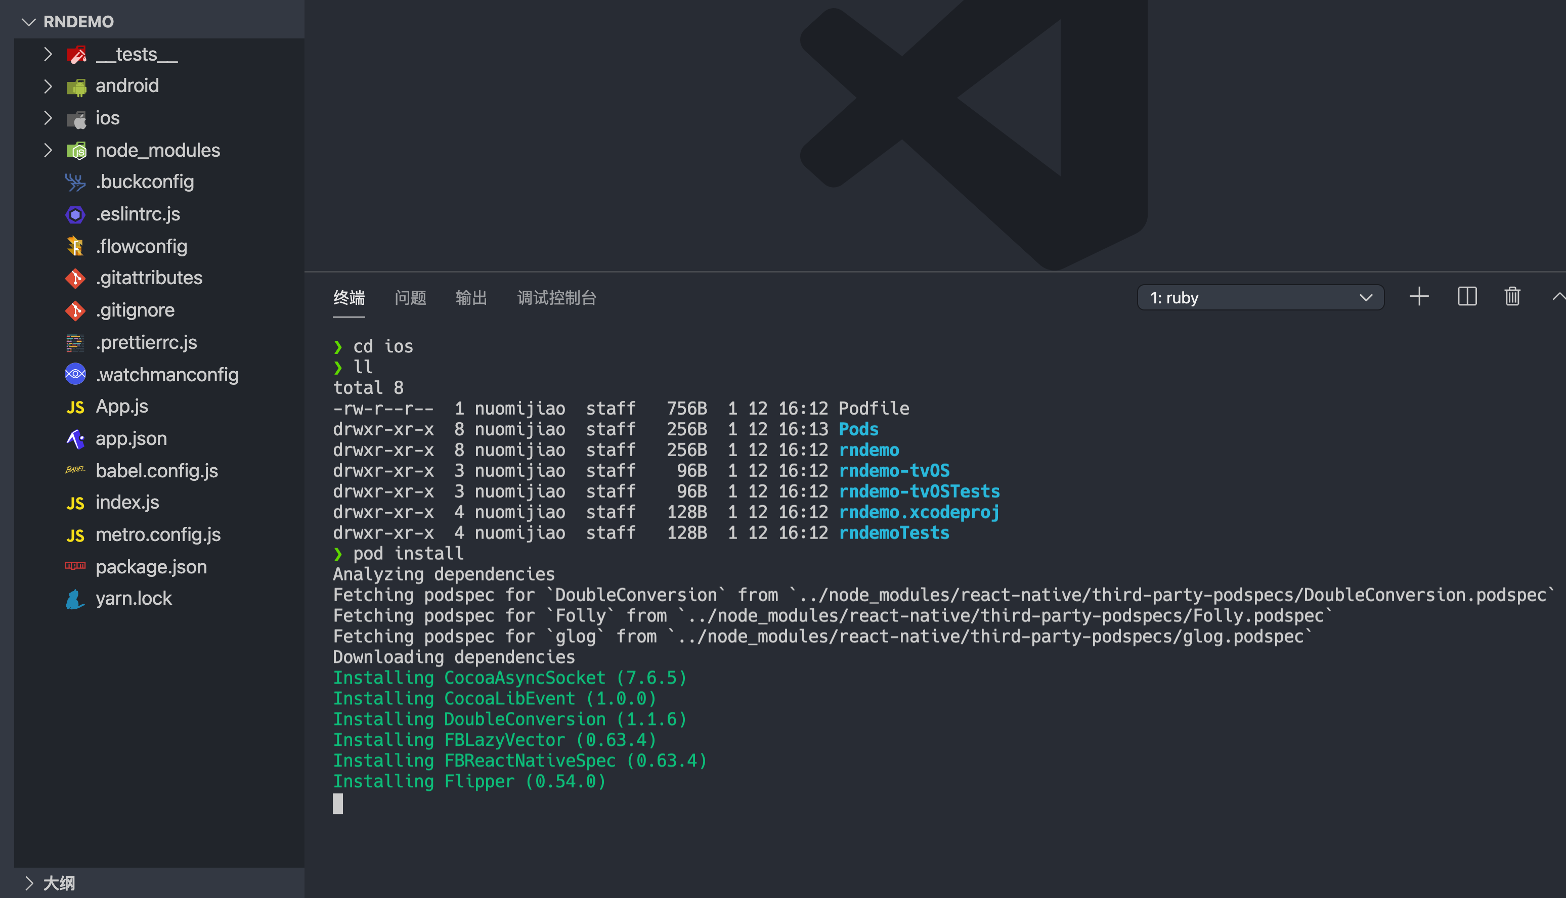Click the JS icon beside metro.config.js
Screen dimensions: 1566x898
pyautogui.click(x=75, y=535)
